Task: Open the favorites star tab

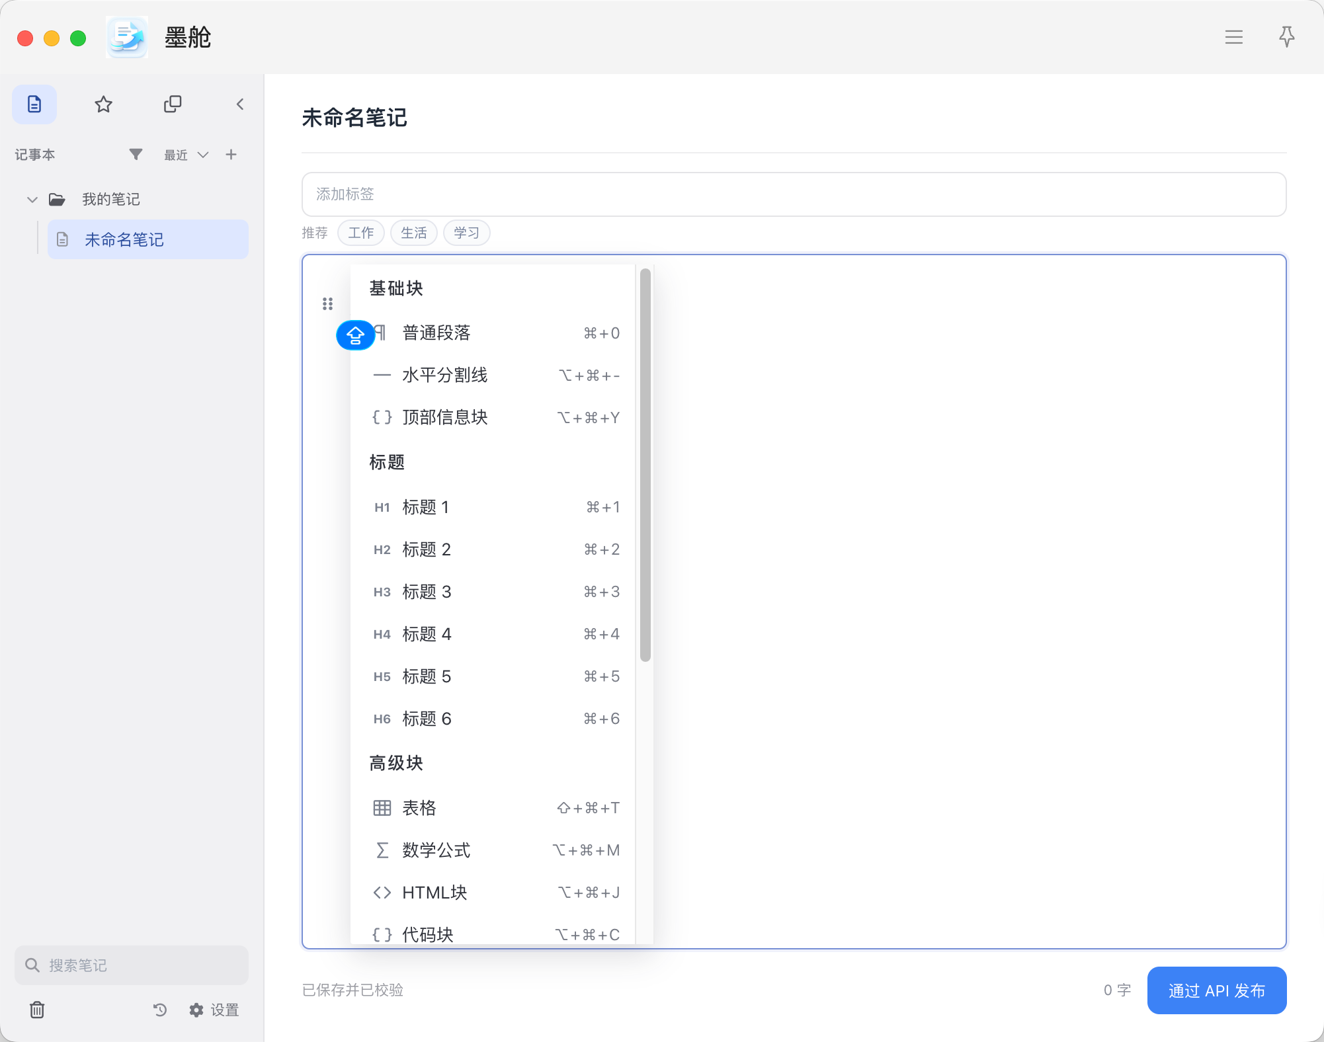Action: (x=103, y=104)
